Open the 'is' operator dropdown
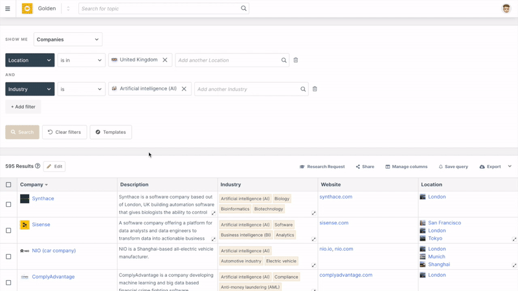Image resolution: width=518 pixels, height=291 pixels. (82, 89)
